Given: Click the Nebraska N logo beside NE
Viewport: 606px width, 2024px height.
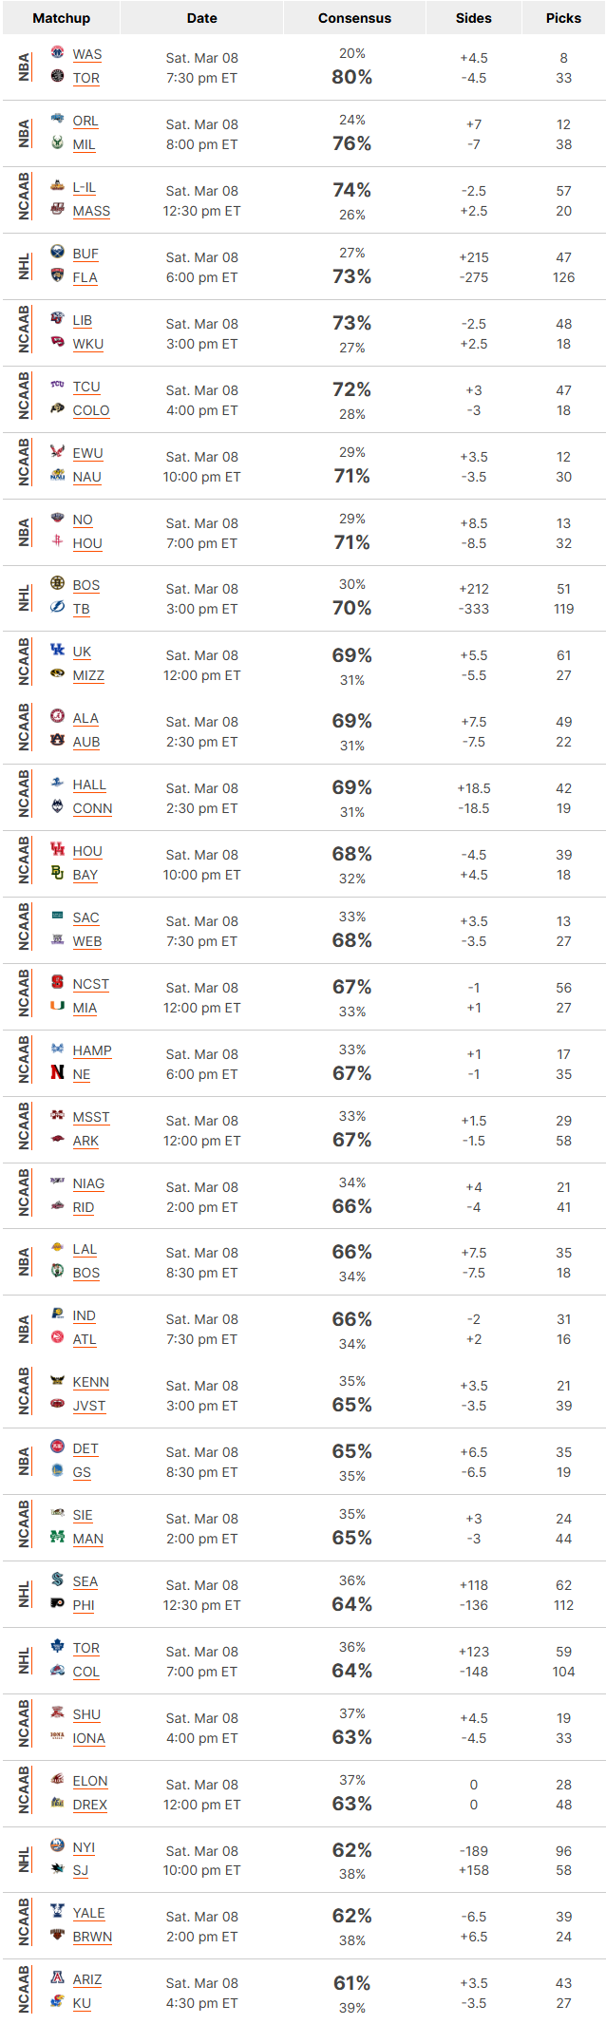Looking at the screenshot, I should click(57, 1072).
